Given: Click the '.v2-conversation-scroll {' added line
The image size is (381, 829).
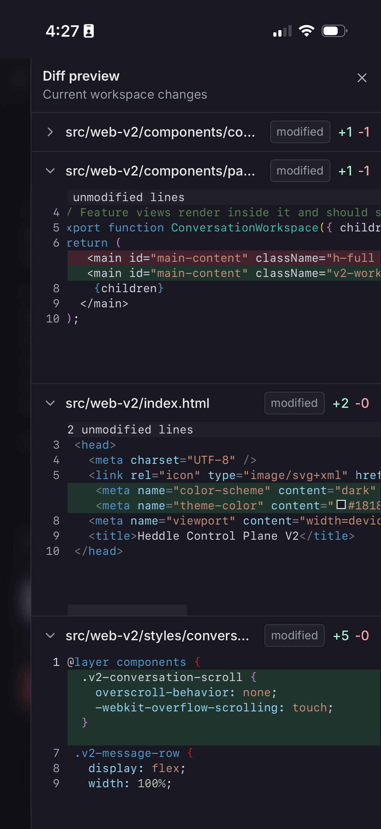Looking at the screenshot, I should click(x=224, y=677).
